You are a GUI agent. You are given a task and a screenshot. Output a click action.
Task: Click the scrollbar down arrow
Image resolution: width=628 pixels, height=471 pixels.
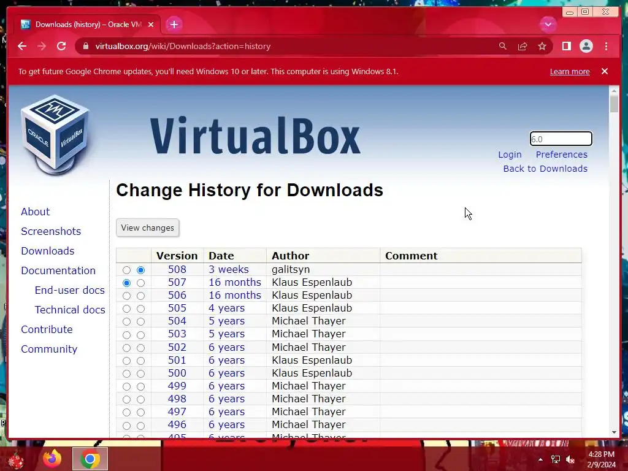coord(614,432)
